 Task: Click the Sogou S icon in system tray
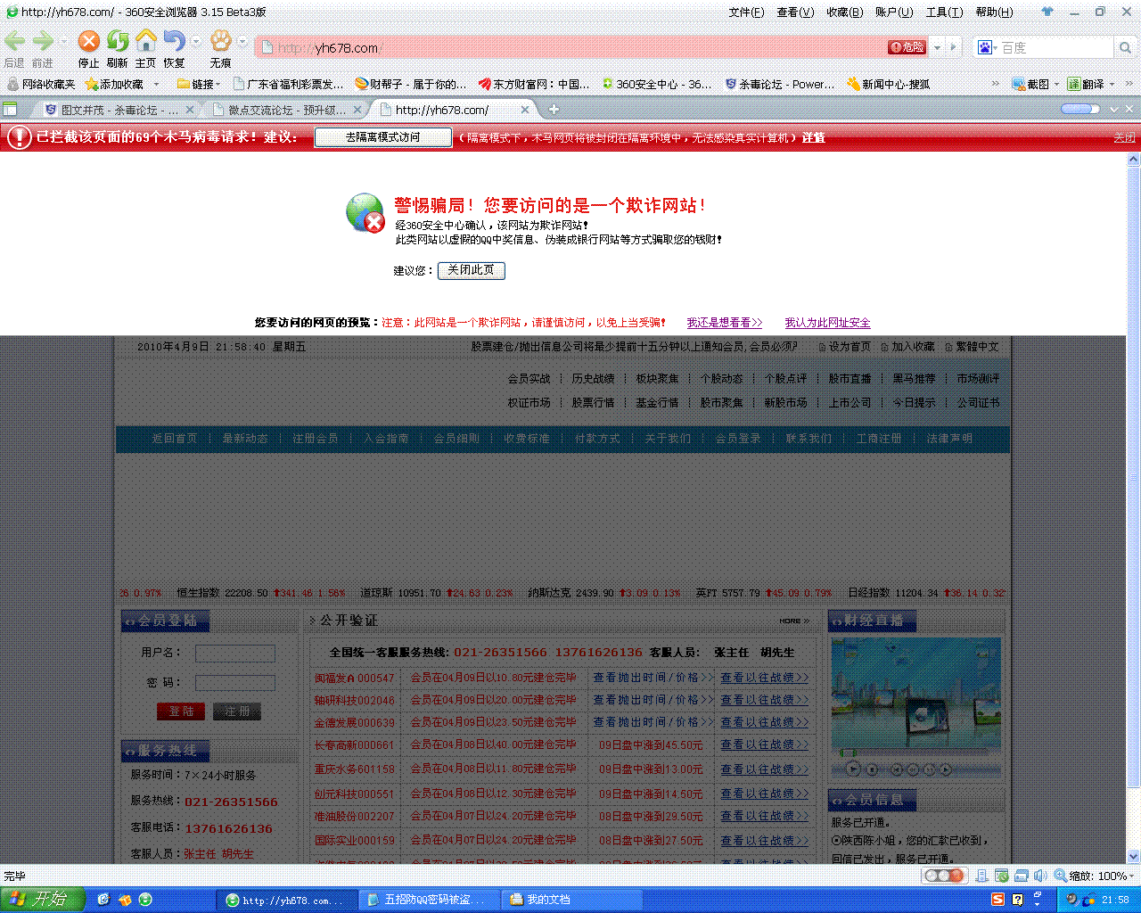pyautogui.click(x=998, y=900)
